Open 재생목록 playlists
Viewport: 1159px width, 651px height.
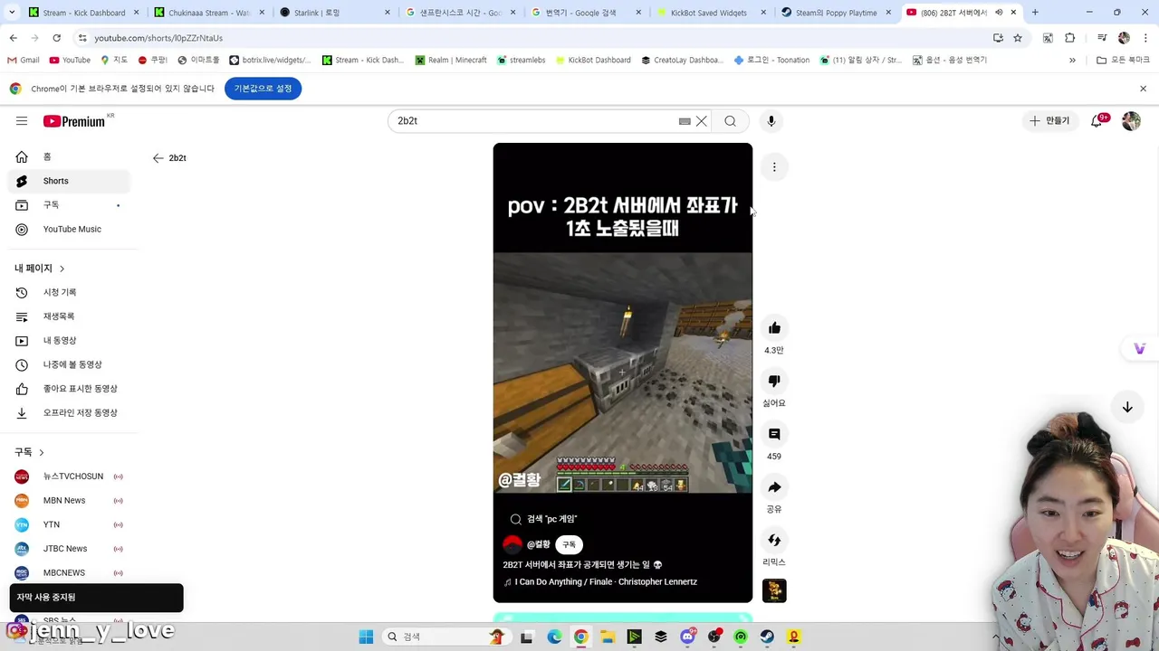69,316
